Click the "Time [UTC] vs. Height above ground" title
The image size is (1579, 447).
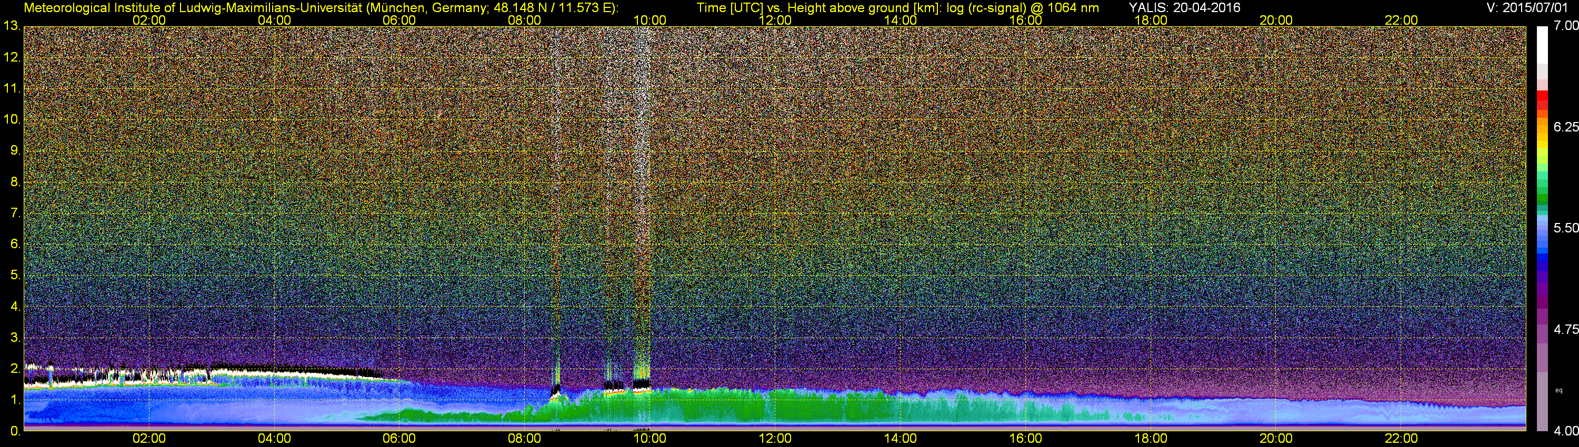click(897, 7)
